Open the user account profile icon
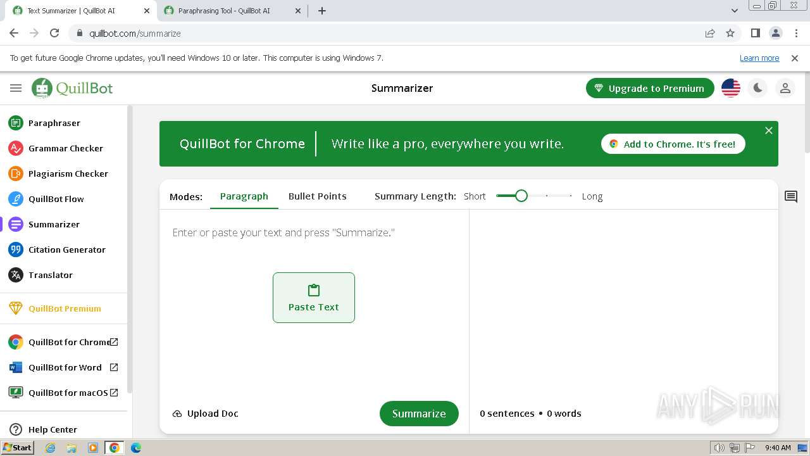The image size is (810, 456). 785,88
